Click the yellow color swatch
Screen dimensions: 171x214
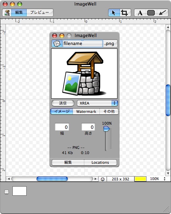140,179
